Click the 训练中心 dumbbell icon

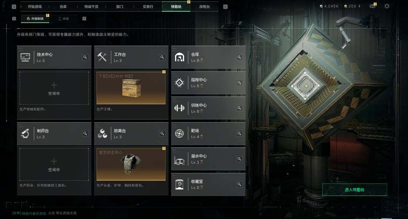pos(179,108)
